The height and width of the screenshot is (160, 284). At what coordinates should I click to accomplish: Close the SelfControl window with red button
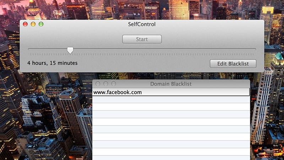[25, 24]
